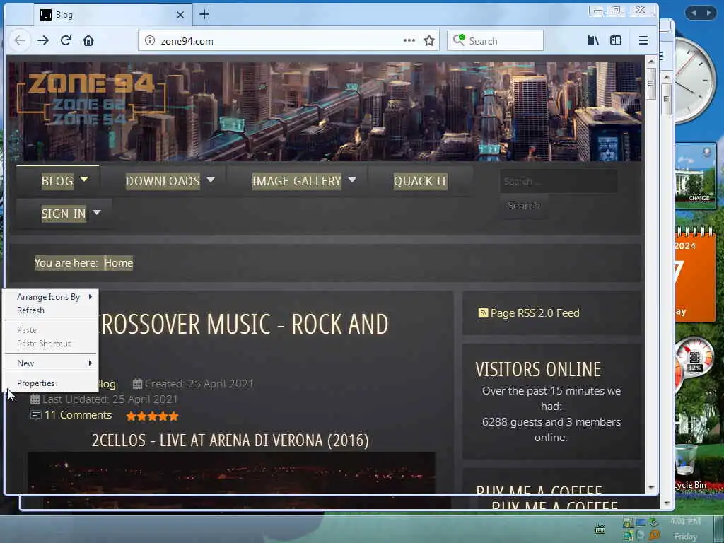Go forward one page in browser
This screenshot has width=724, height=543.
coord(43,40)
